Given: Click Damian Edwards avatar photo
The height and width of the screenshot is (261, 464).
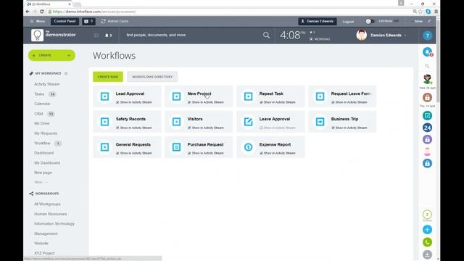Looking at the screenshot, I should point(361,35).
